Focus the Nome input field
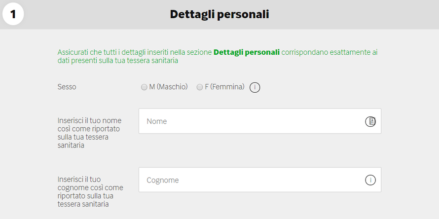This screenshot has width=439, height=219. click(260, 121)
